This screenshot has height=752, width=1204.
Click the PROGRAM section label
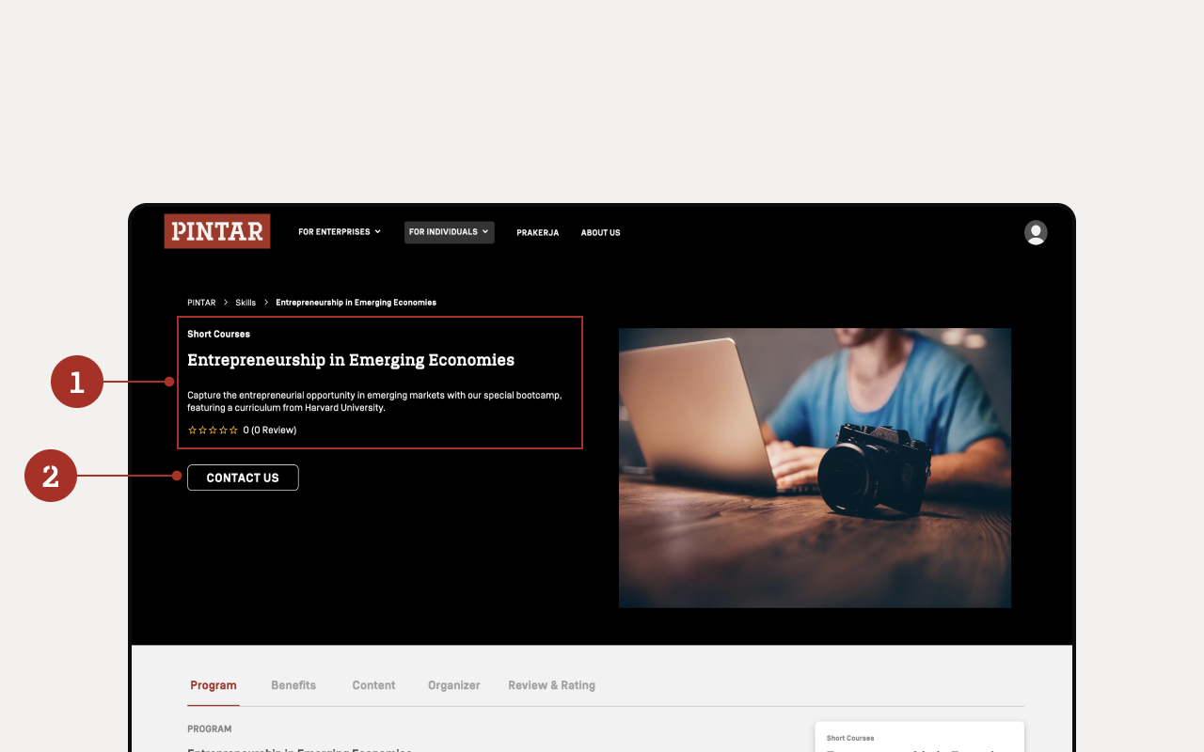click(210, 729)
